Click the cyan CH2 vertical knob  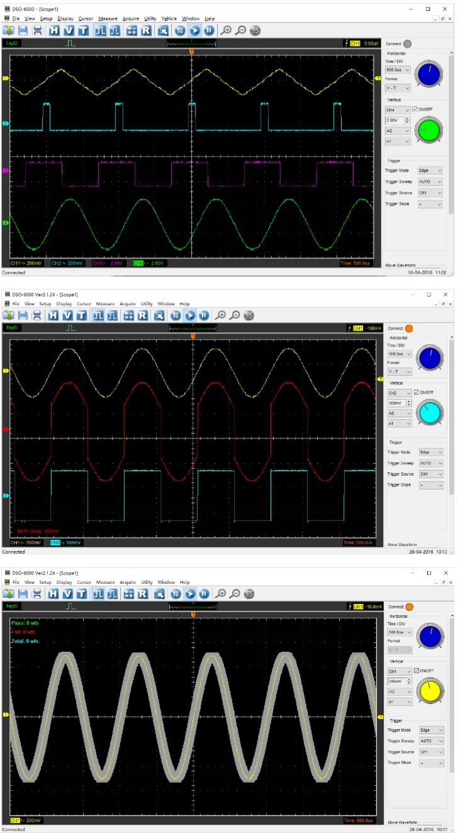(x=430, y=413)
